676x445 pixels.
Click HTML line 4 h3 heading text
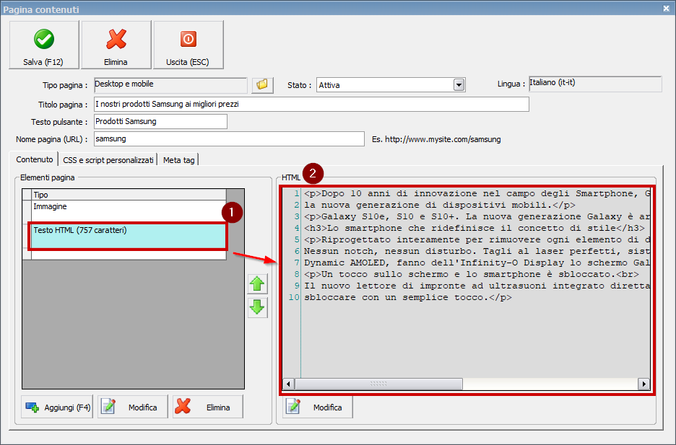(474, 228)
